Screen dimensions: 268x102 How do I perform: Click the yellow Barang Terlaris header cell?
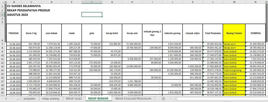[x=234, y=33]
